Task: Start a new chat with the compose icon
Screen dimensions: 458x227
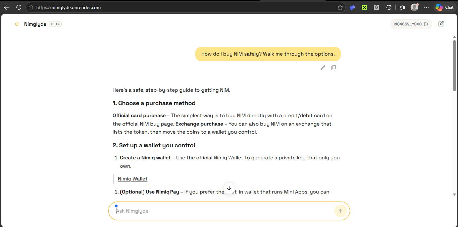Action: point(441,24)
